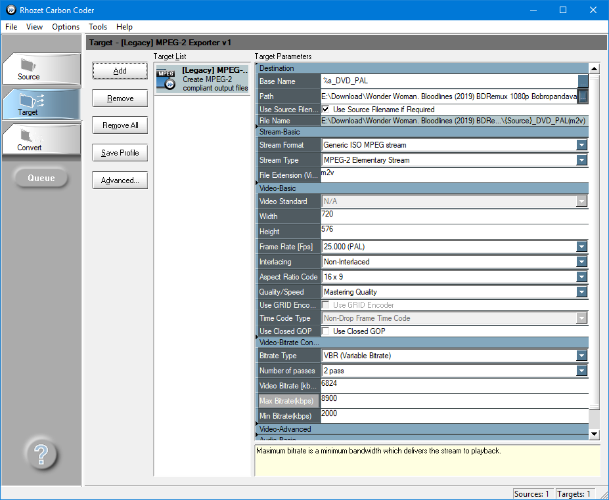Image resolution: width=609 pixels, height=500 pixels.
Task: Expand the Video-Advanced section
Action: click(284, 429)
